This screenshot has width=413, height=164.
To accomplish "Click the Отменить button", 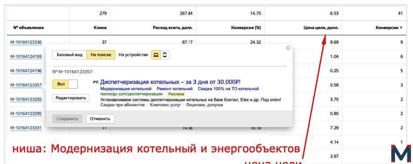I will click(x=100, y=119).
